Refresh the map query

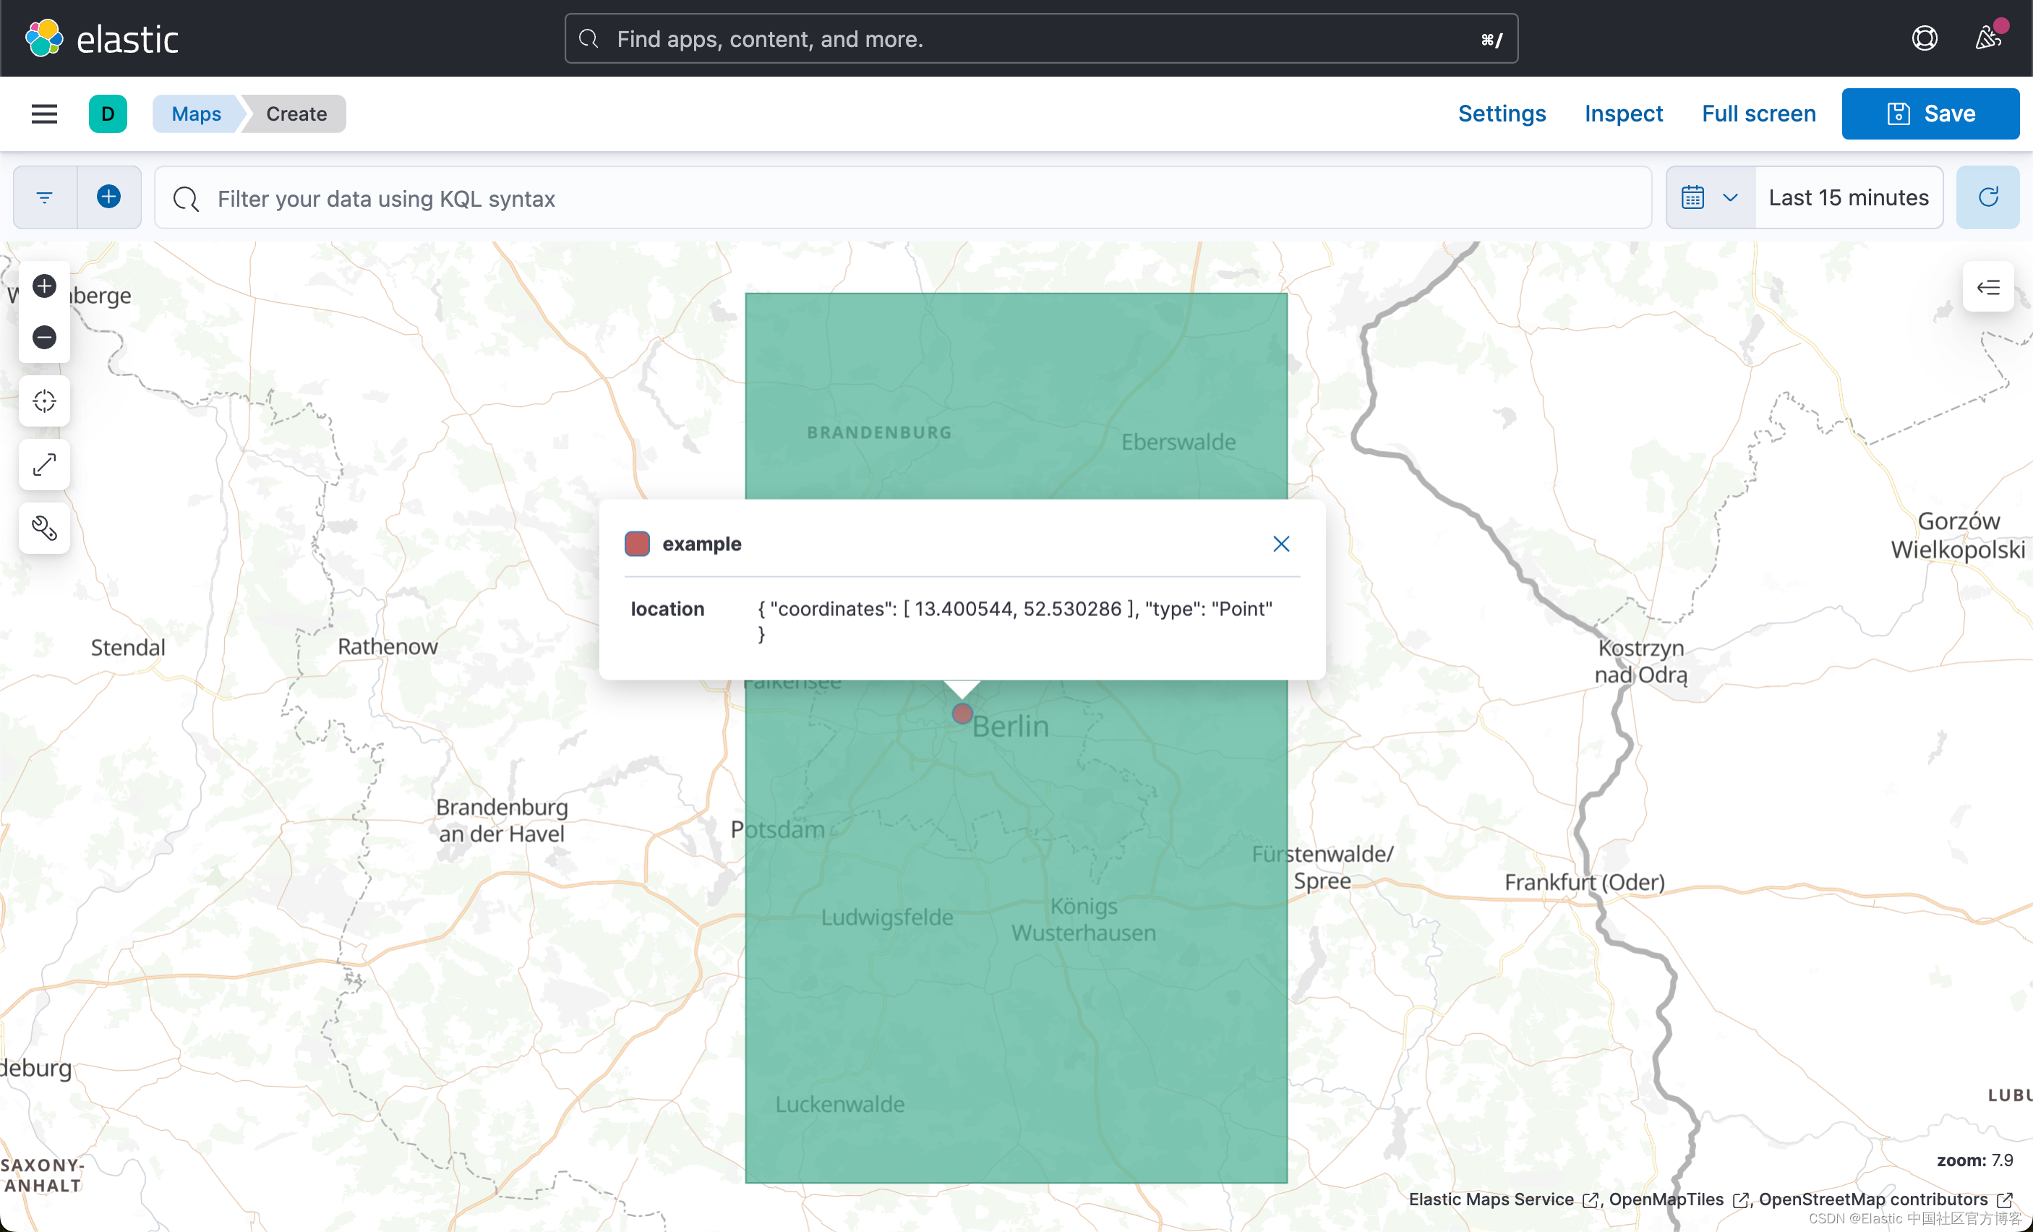tap(1988, 197)
